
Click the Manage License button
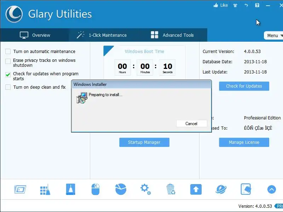244,142
